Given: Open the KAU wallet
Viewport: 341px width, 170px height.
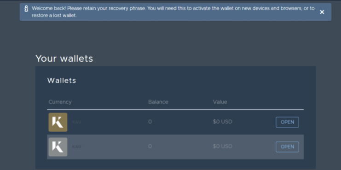Looking at the screenshot, I should [x=287, y=122].
